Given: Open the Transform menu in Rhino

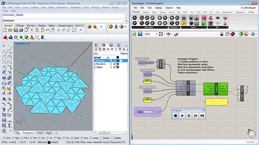Looking at the screenshot, I should coord(76,7).
